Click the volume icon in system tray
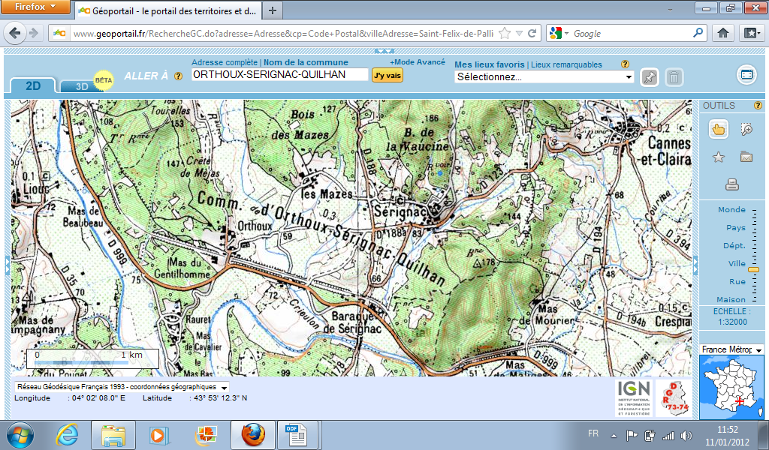 pyautogui.click(x=686, y=436)
